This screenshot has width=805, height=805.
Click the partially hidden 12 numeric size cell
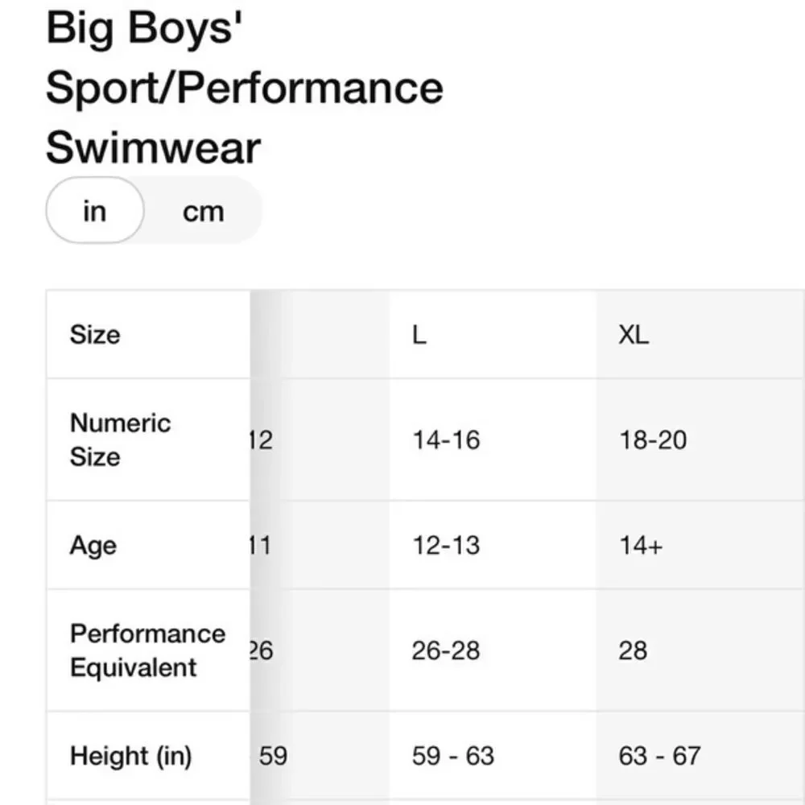(x=262, y=440)
